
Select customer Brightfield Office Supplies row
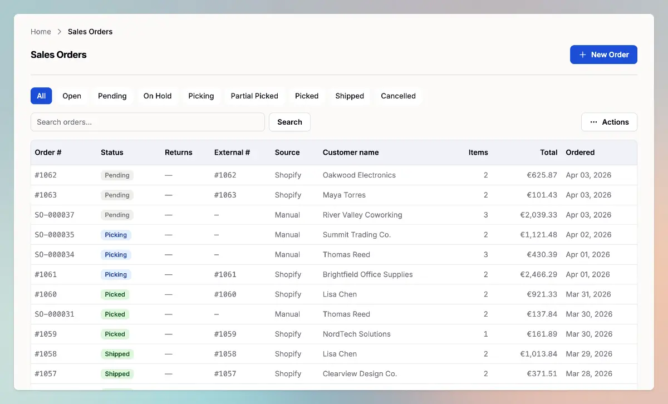pyautogui.click(x=367, y=274)
